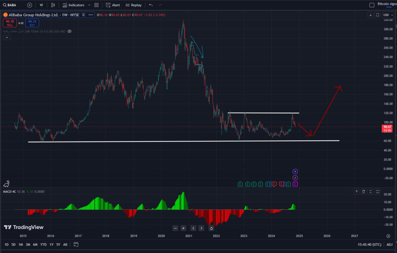Move MACD pane up with arrow icon
The height and width of the screenshot is (253, 397).
pos(357,192)
